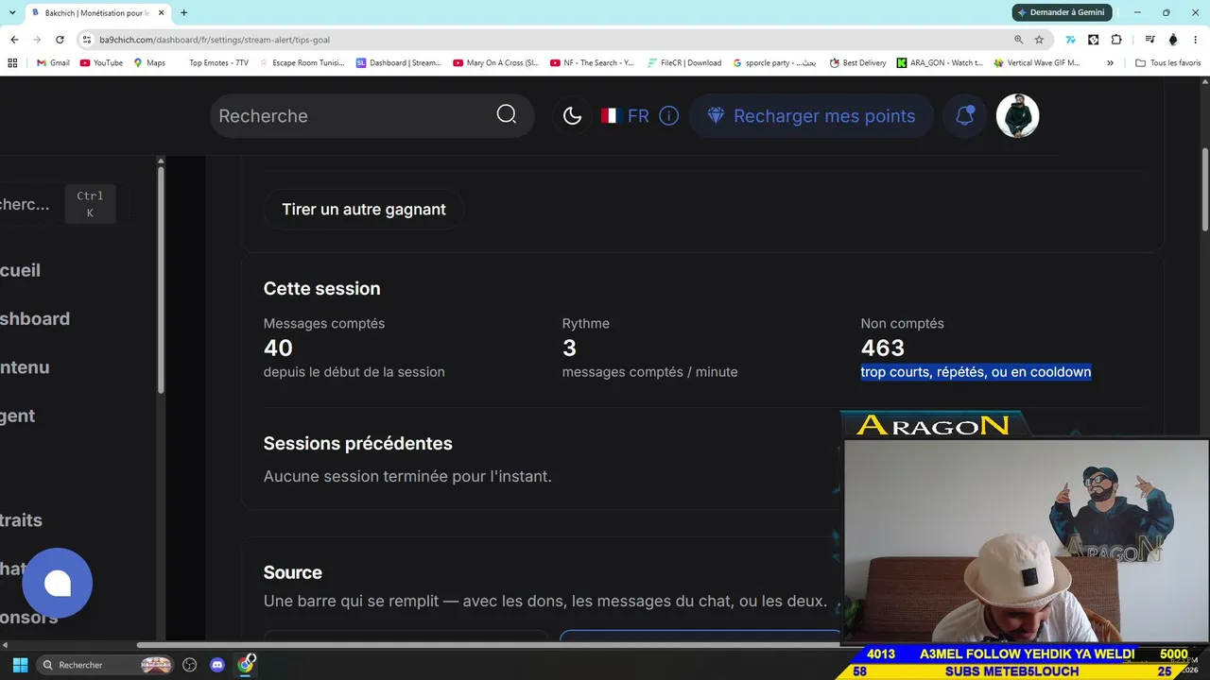Open the ARA_GON - Watch bookmark
This screenshot has height=680, width=1210.
click(940, 63)
